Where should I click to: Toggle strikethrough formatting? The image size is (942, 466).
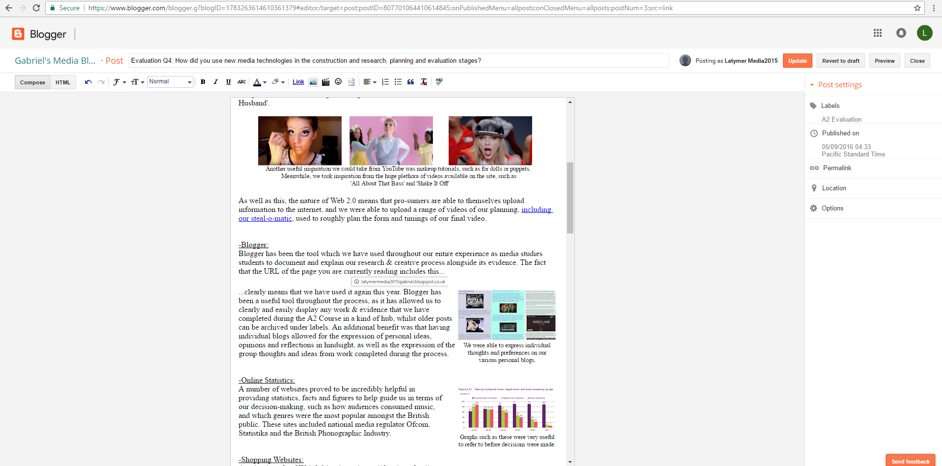[x=242, y=82]
